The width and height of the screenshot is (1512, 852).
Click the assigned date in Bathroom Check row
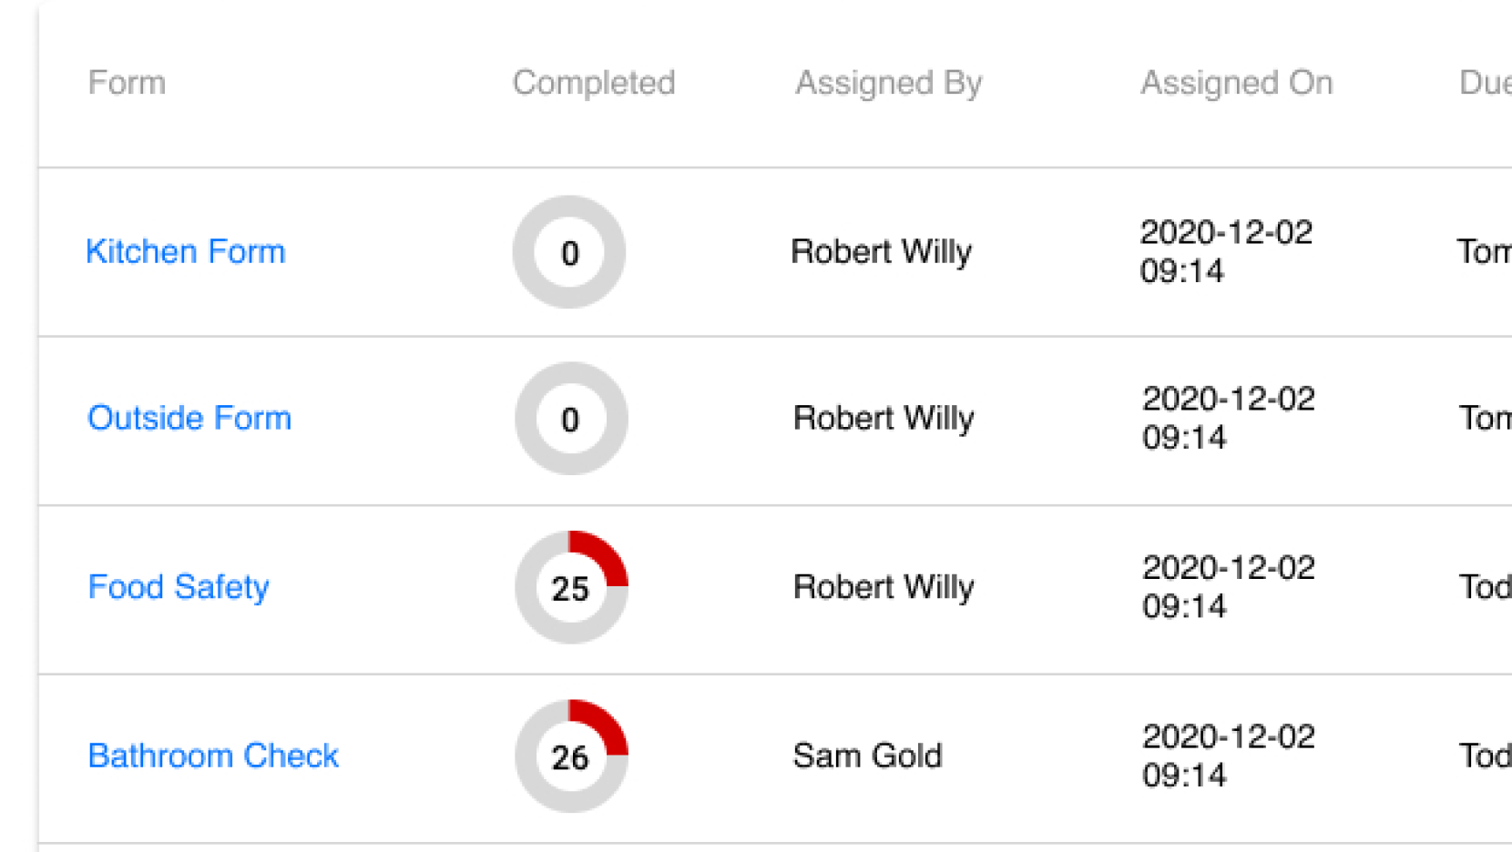click(x=1228, y=756)
